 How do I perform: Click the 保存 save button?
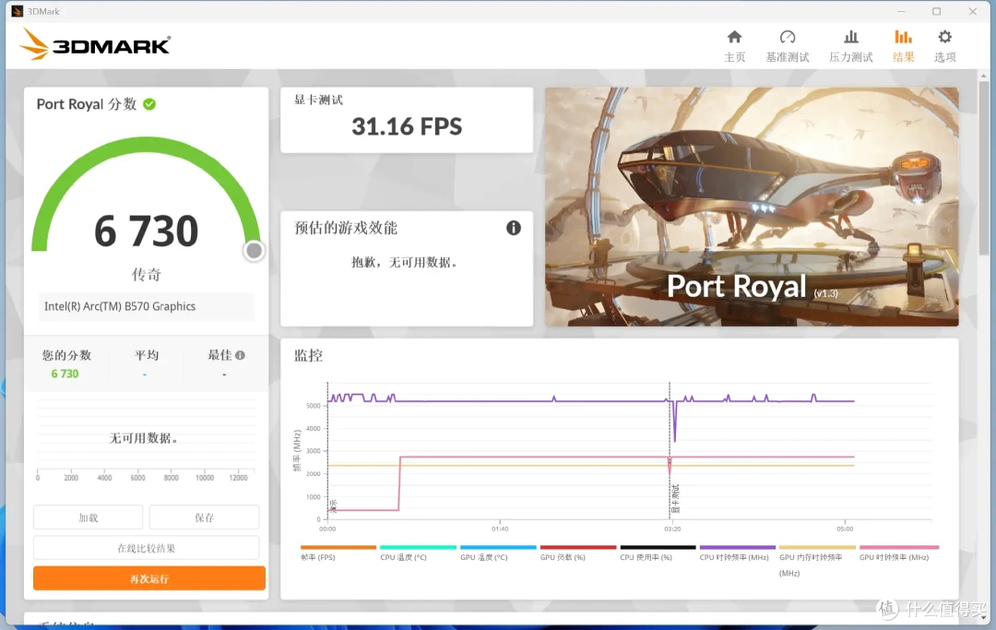[x=205, y=517]
